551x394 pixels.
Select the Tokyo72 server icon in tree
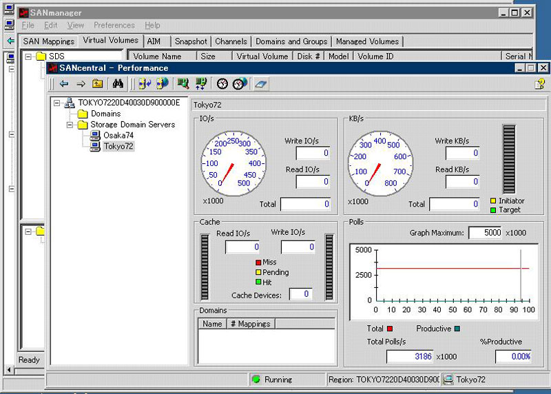[x=95, y=146]
